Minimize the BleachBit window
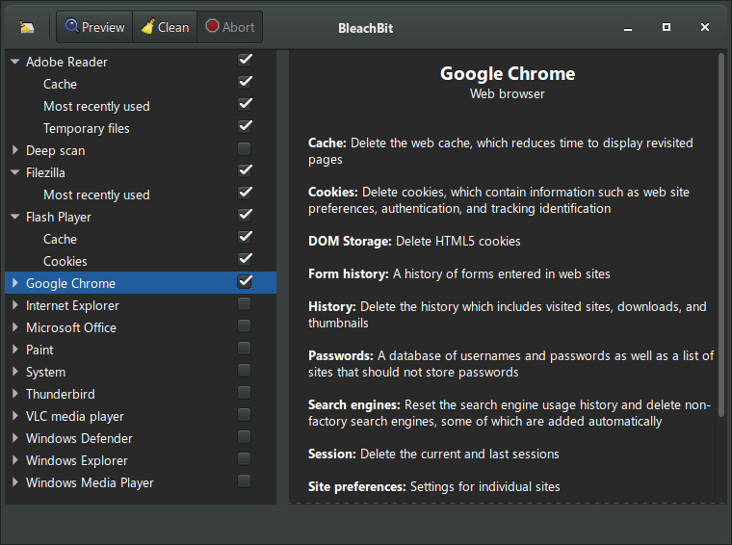 628,28
